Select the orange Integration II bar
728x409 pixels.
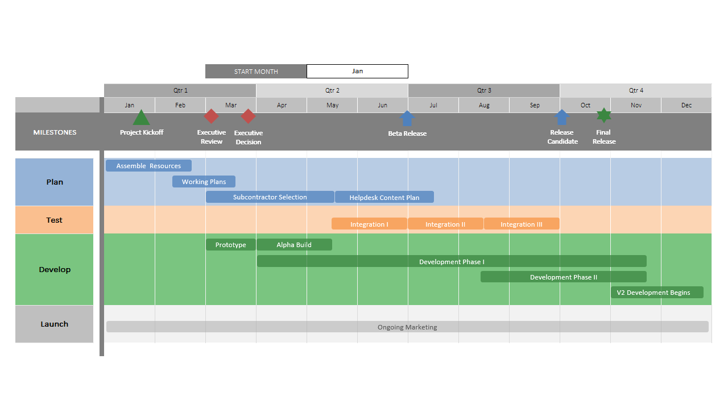[445, 224]
